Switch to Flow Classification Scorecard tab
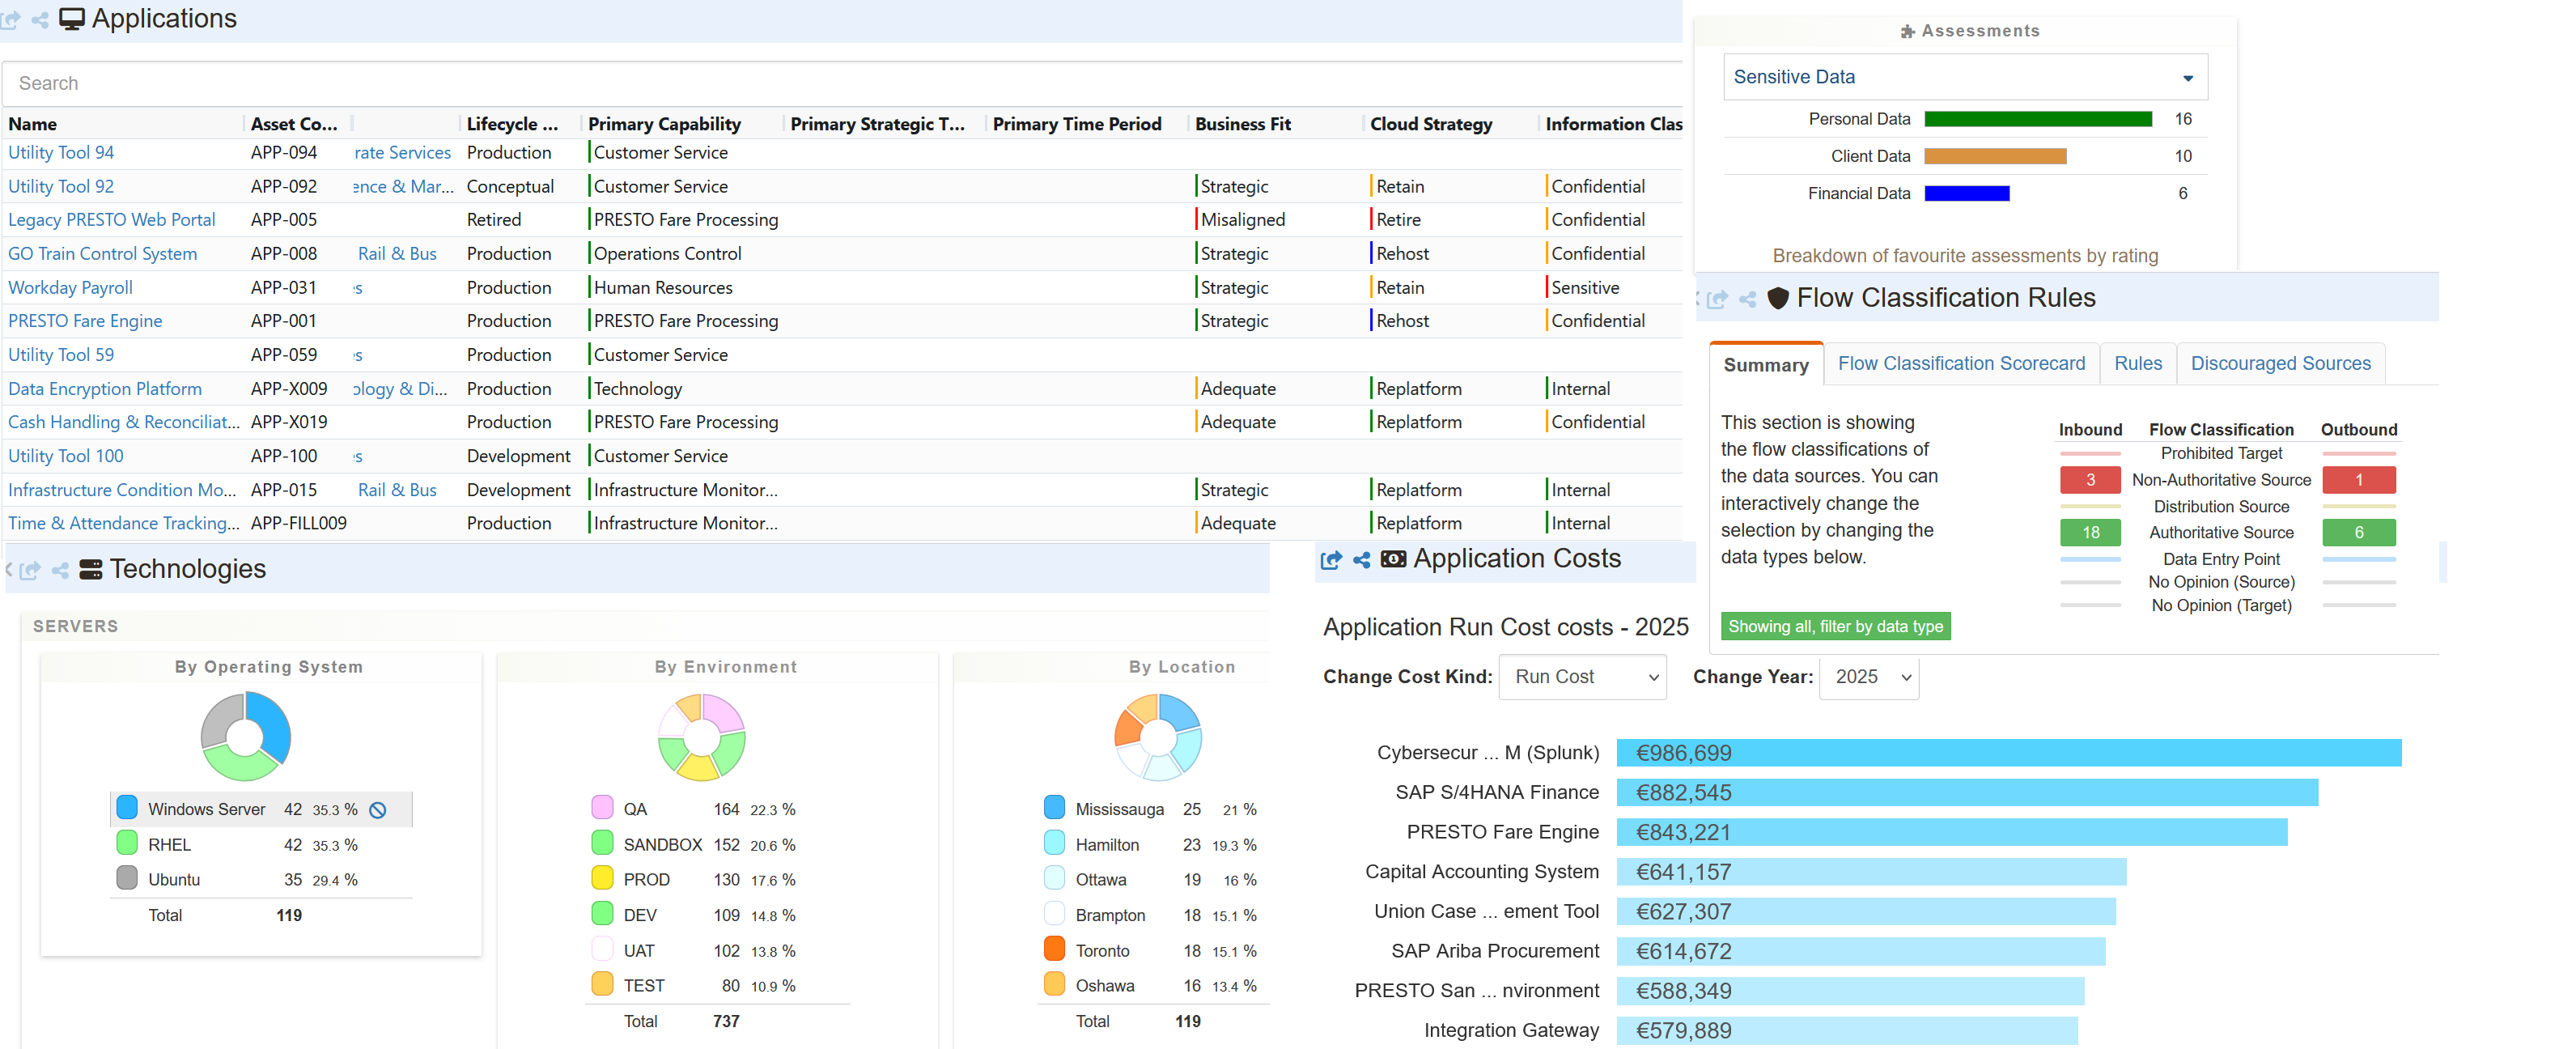Viewport: 2576px width, 1049px height. (x=1961, y=363)
